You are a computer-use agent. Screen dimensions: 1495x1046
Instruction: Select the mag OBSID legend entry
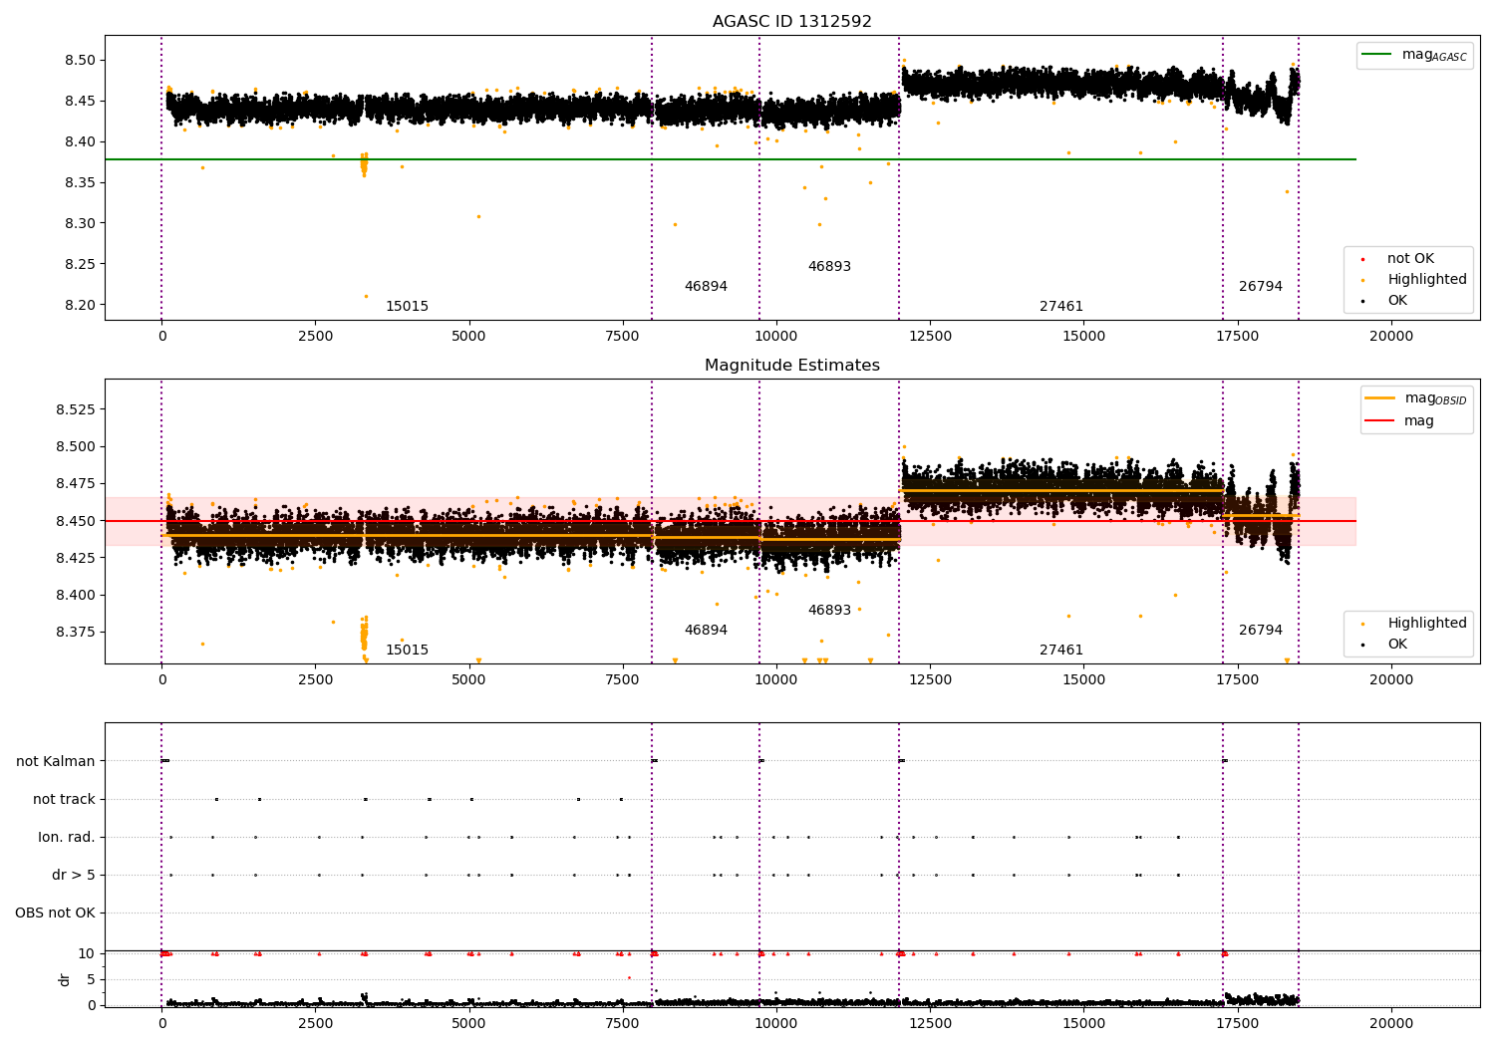click(x=1415, y=398)
